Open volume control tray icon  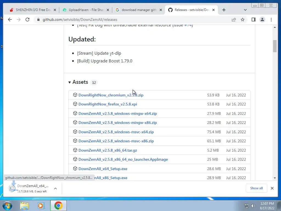pyautogui.click(x=253, y=206)
